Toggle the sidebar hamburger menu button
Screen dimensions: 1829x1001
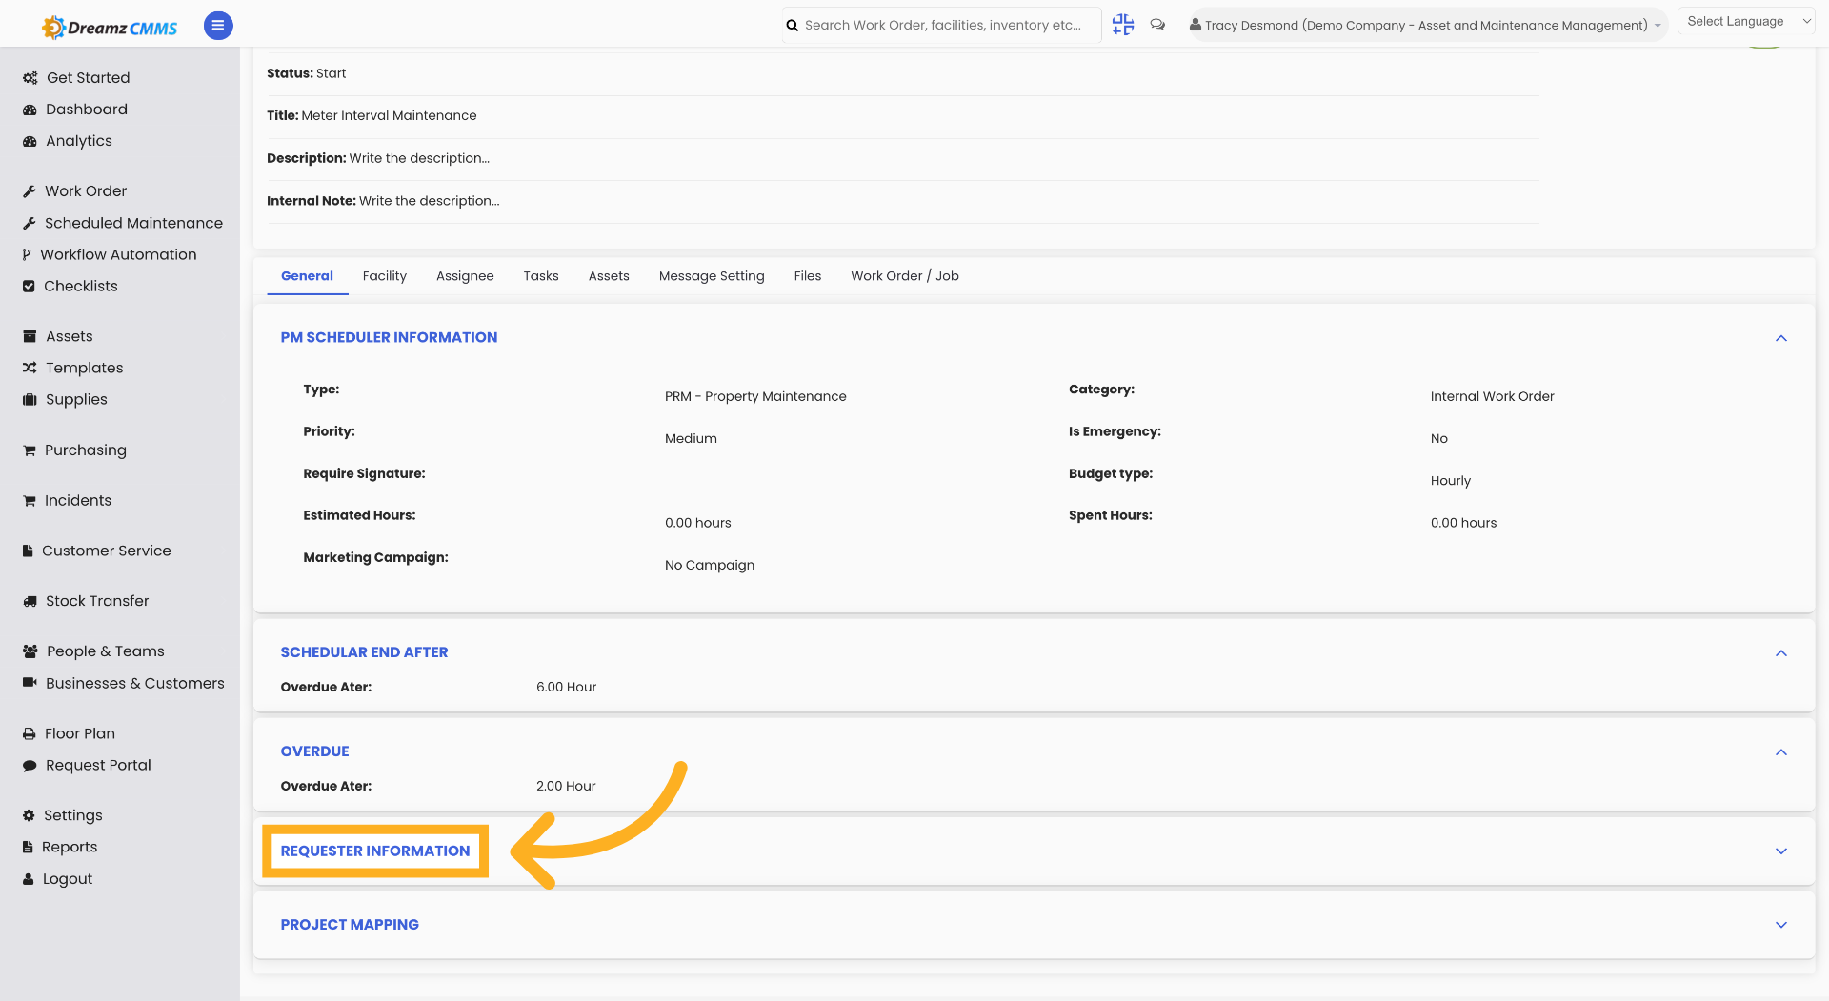(x=218, y=26)
